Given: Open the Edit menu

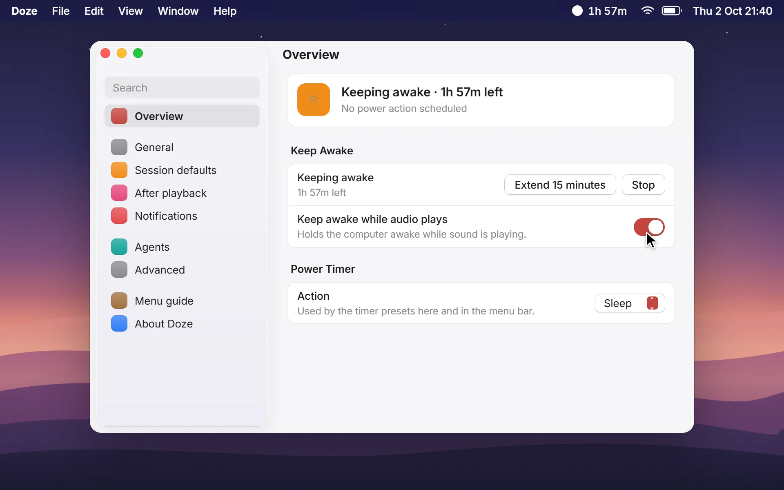Looking at the screenshot, I should (x=94, y=11).
